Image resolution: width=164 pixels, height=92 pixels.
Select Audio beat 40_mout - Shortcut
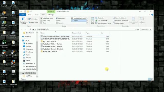tap(75, 49)
